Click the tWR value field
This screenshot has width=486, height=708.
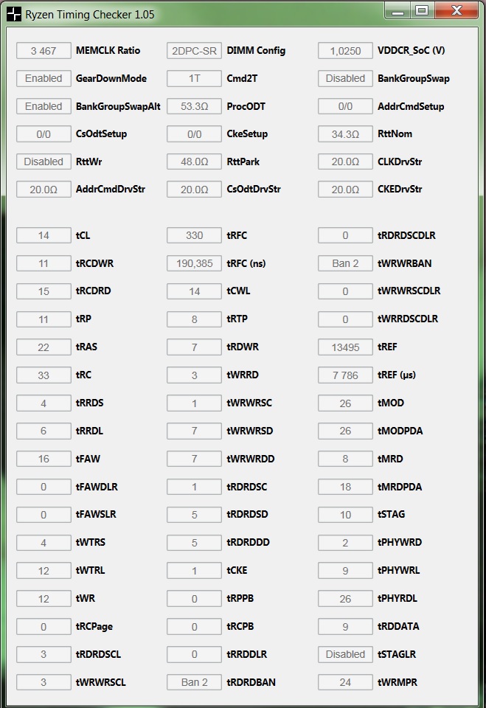(x=44, y=599)
